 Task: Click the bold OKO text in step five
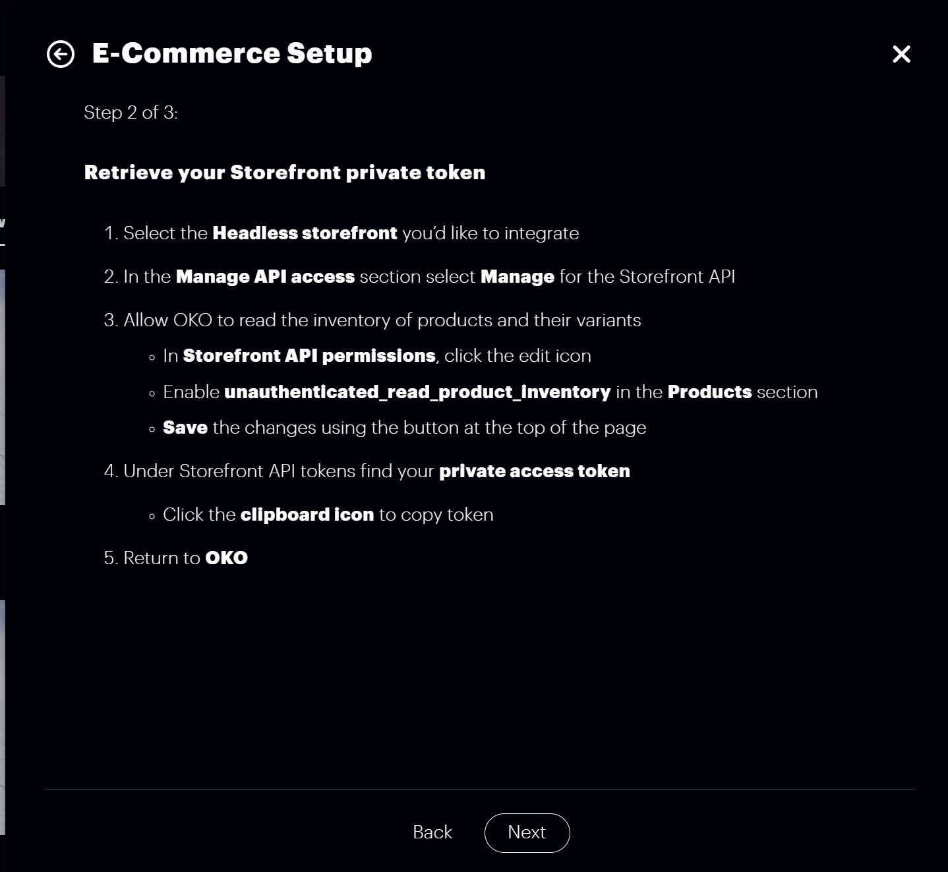pos(226,558)
